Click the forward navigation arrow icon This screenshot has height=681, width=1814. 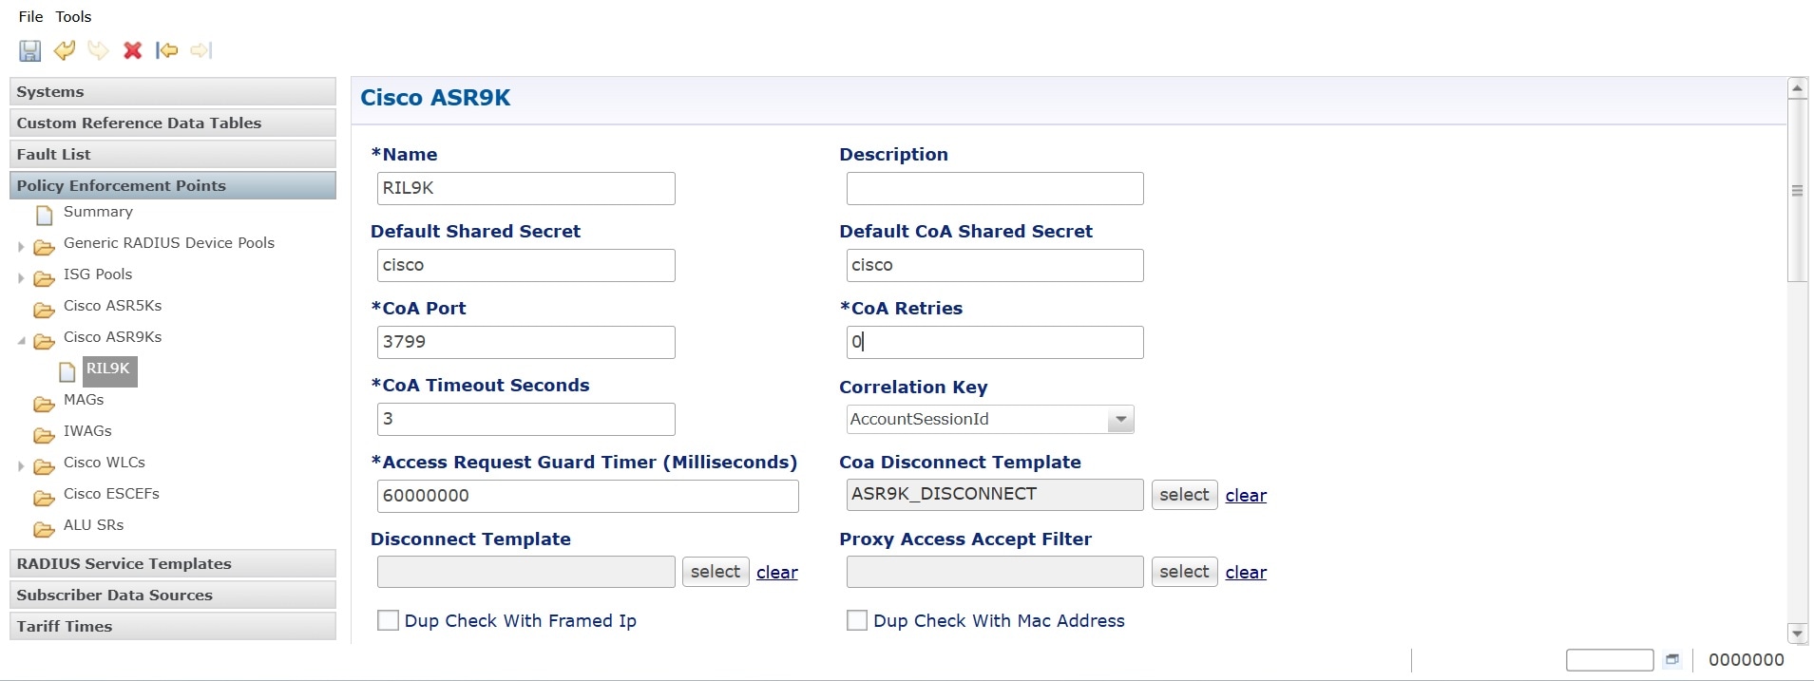(201, 50)
